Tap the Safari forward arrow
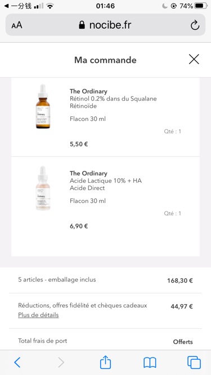The image size is (211, 375). (x=61, y=363)
